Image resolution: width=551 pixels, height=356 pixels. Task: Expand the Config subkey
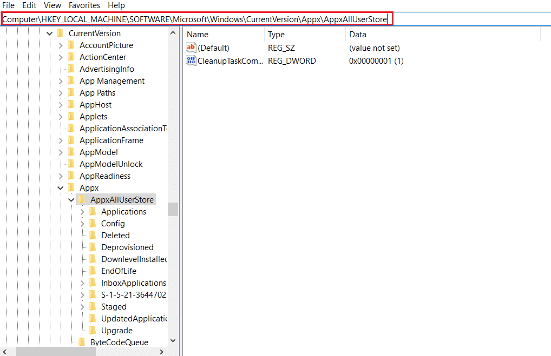[82, 224]
